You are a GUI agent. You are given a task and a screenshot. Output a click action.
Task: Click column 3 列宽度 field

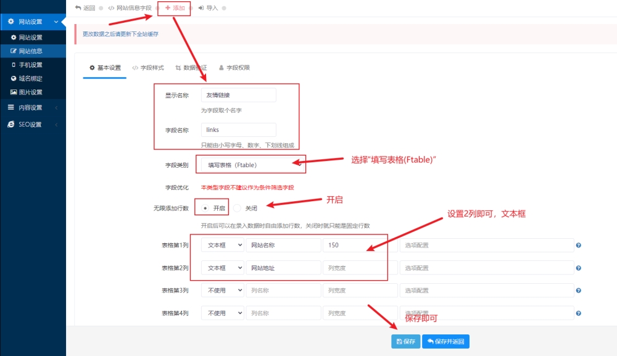coord(360,291)
